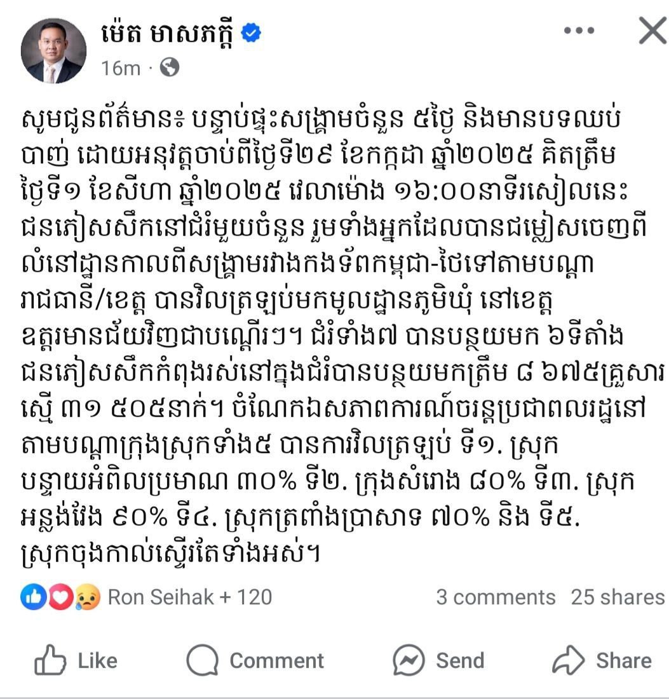669x699 pixels.
Task: Open the three-dot post options menu
Action: point(579,31)
